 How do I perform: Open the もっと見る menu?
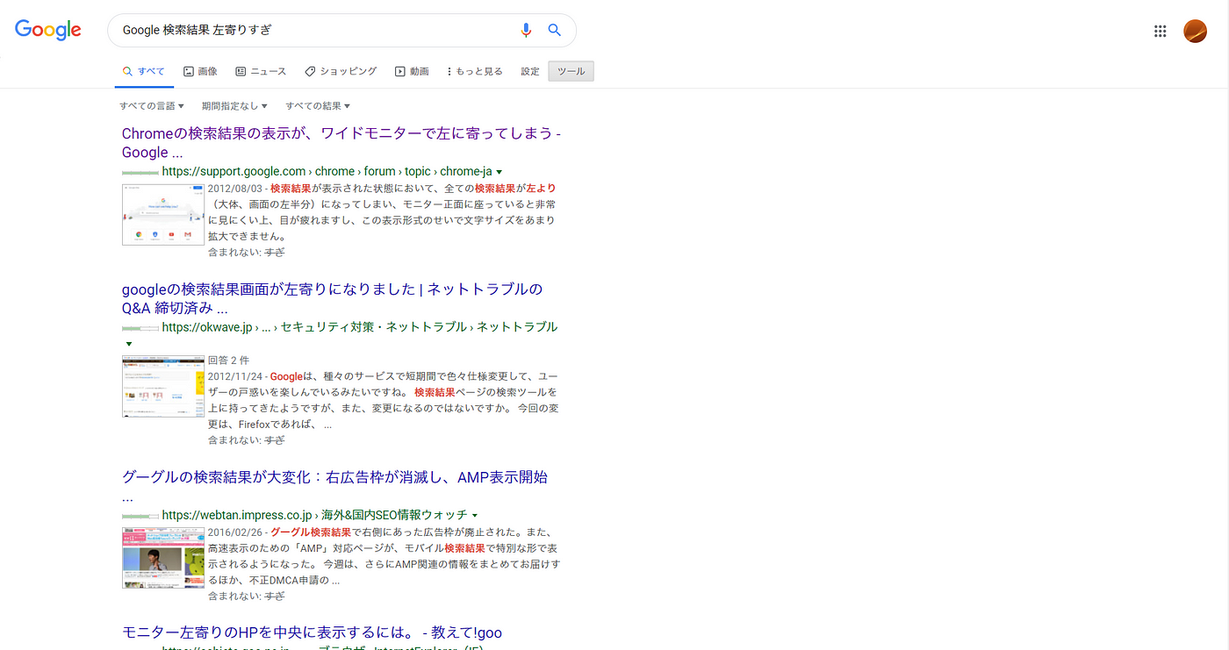(x=475, y=71)
